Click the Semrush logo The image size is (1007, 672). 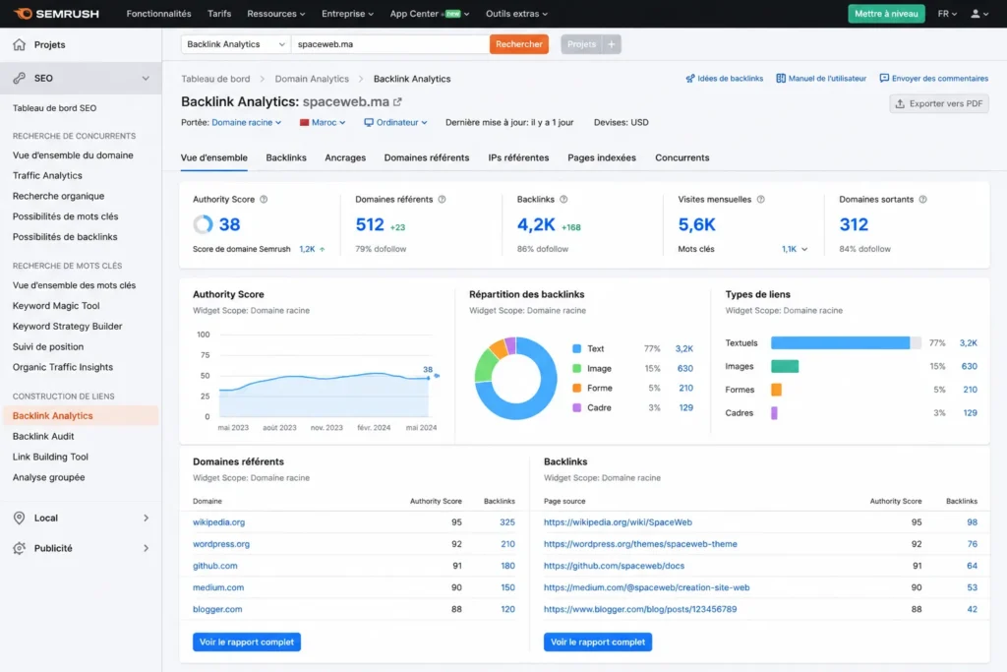tap(56, 14)
